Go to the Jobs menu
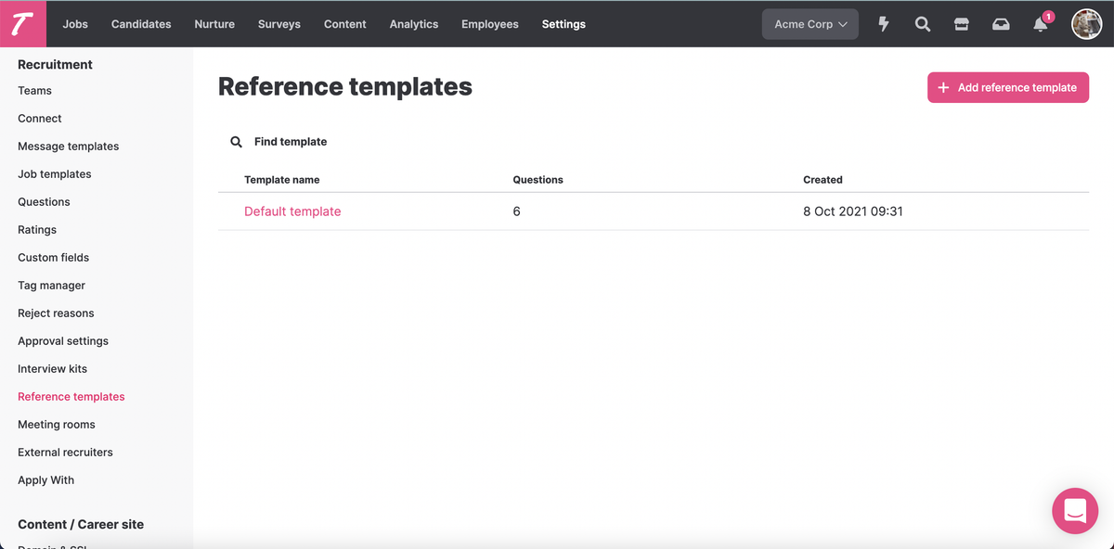Image resolution: width=1114 pixels, height=549 pixels. tap(75, 24)
